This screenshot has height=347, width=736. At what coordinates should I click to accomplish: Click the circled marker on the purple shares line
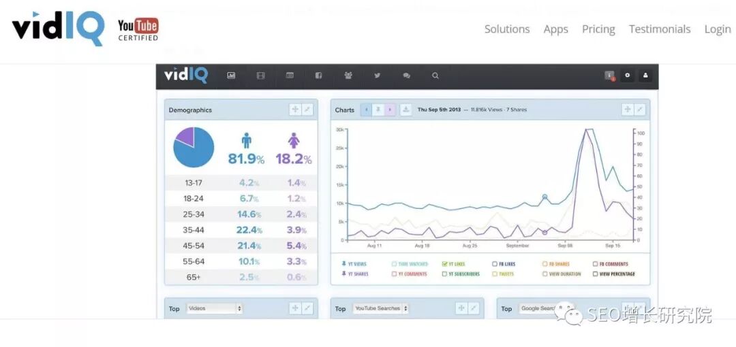click(x=545, y=233)
